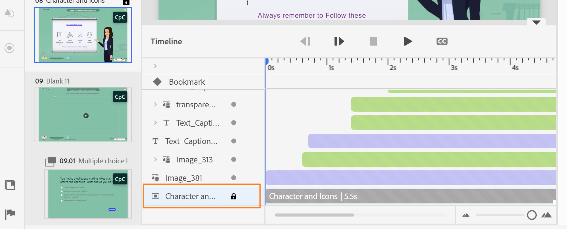Screen dimensions: 567x230
Task: Click the play/pause slide button
Action: coord(339,41)
